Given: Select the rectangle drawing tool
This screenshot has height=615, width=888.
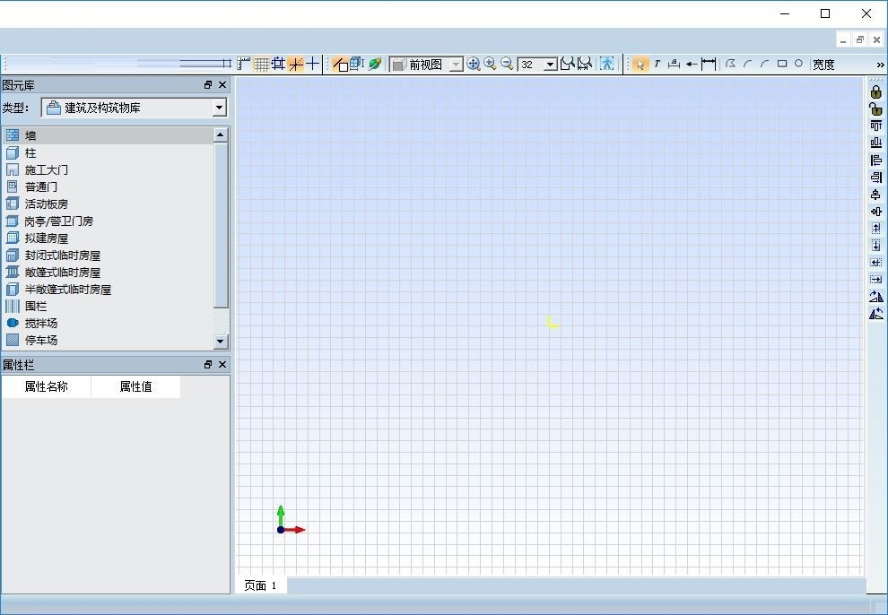Looking at the screenshot, I should click(781, 64).
